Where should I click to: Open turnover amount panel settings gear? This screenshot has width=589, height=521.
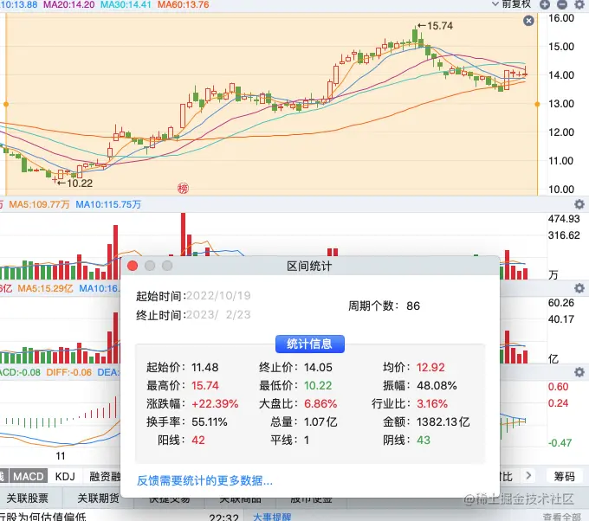click(x=579, y=288)
